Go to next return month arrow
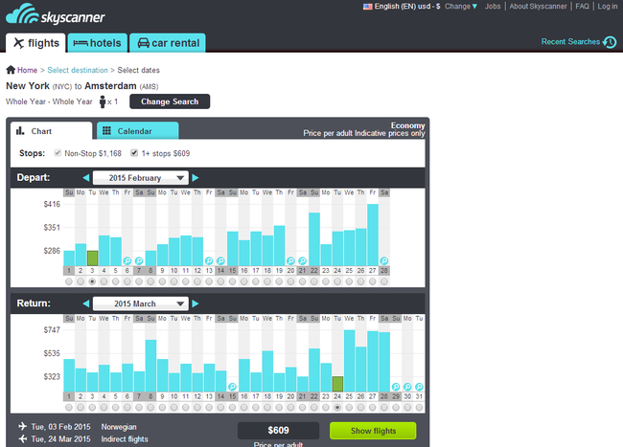This screenshot has height=447, width=623. (x=196, y=303)
